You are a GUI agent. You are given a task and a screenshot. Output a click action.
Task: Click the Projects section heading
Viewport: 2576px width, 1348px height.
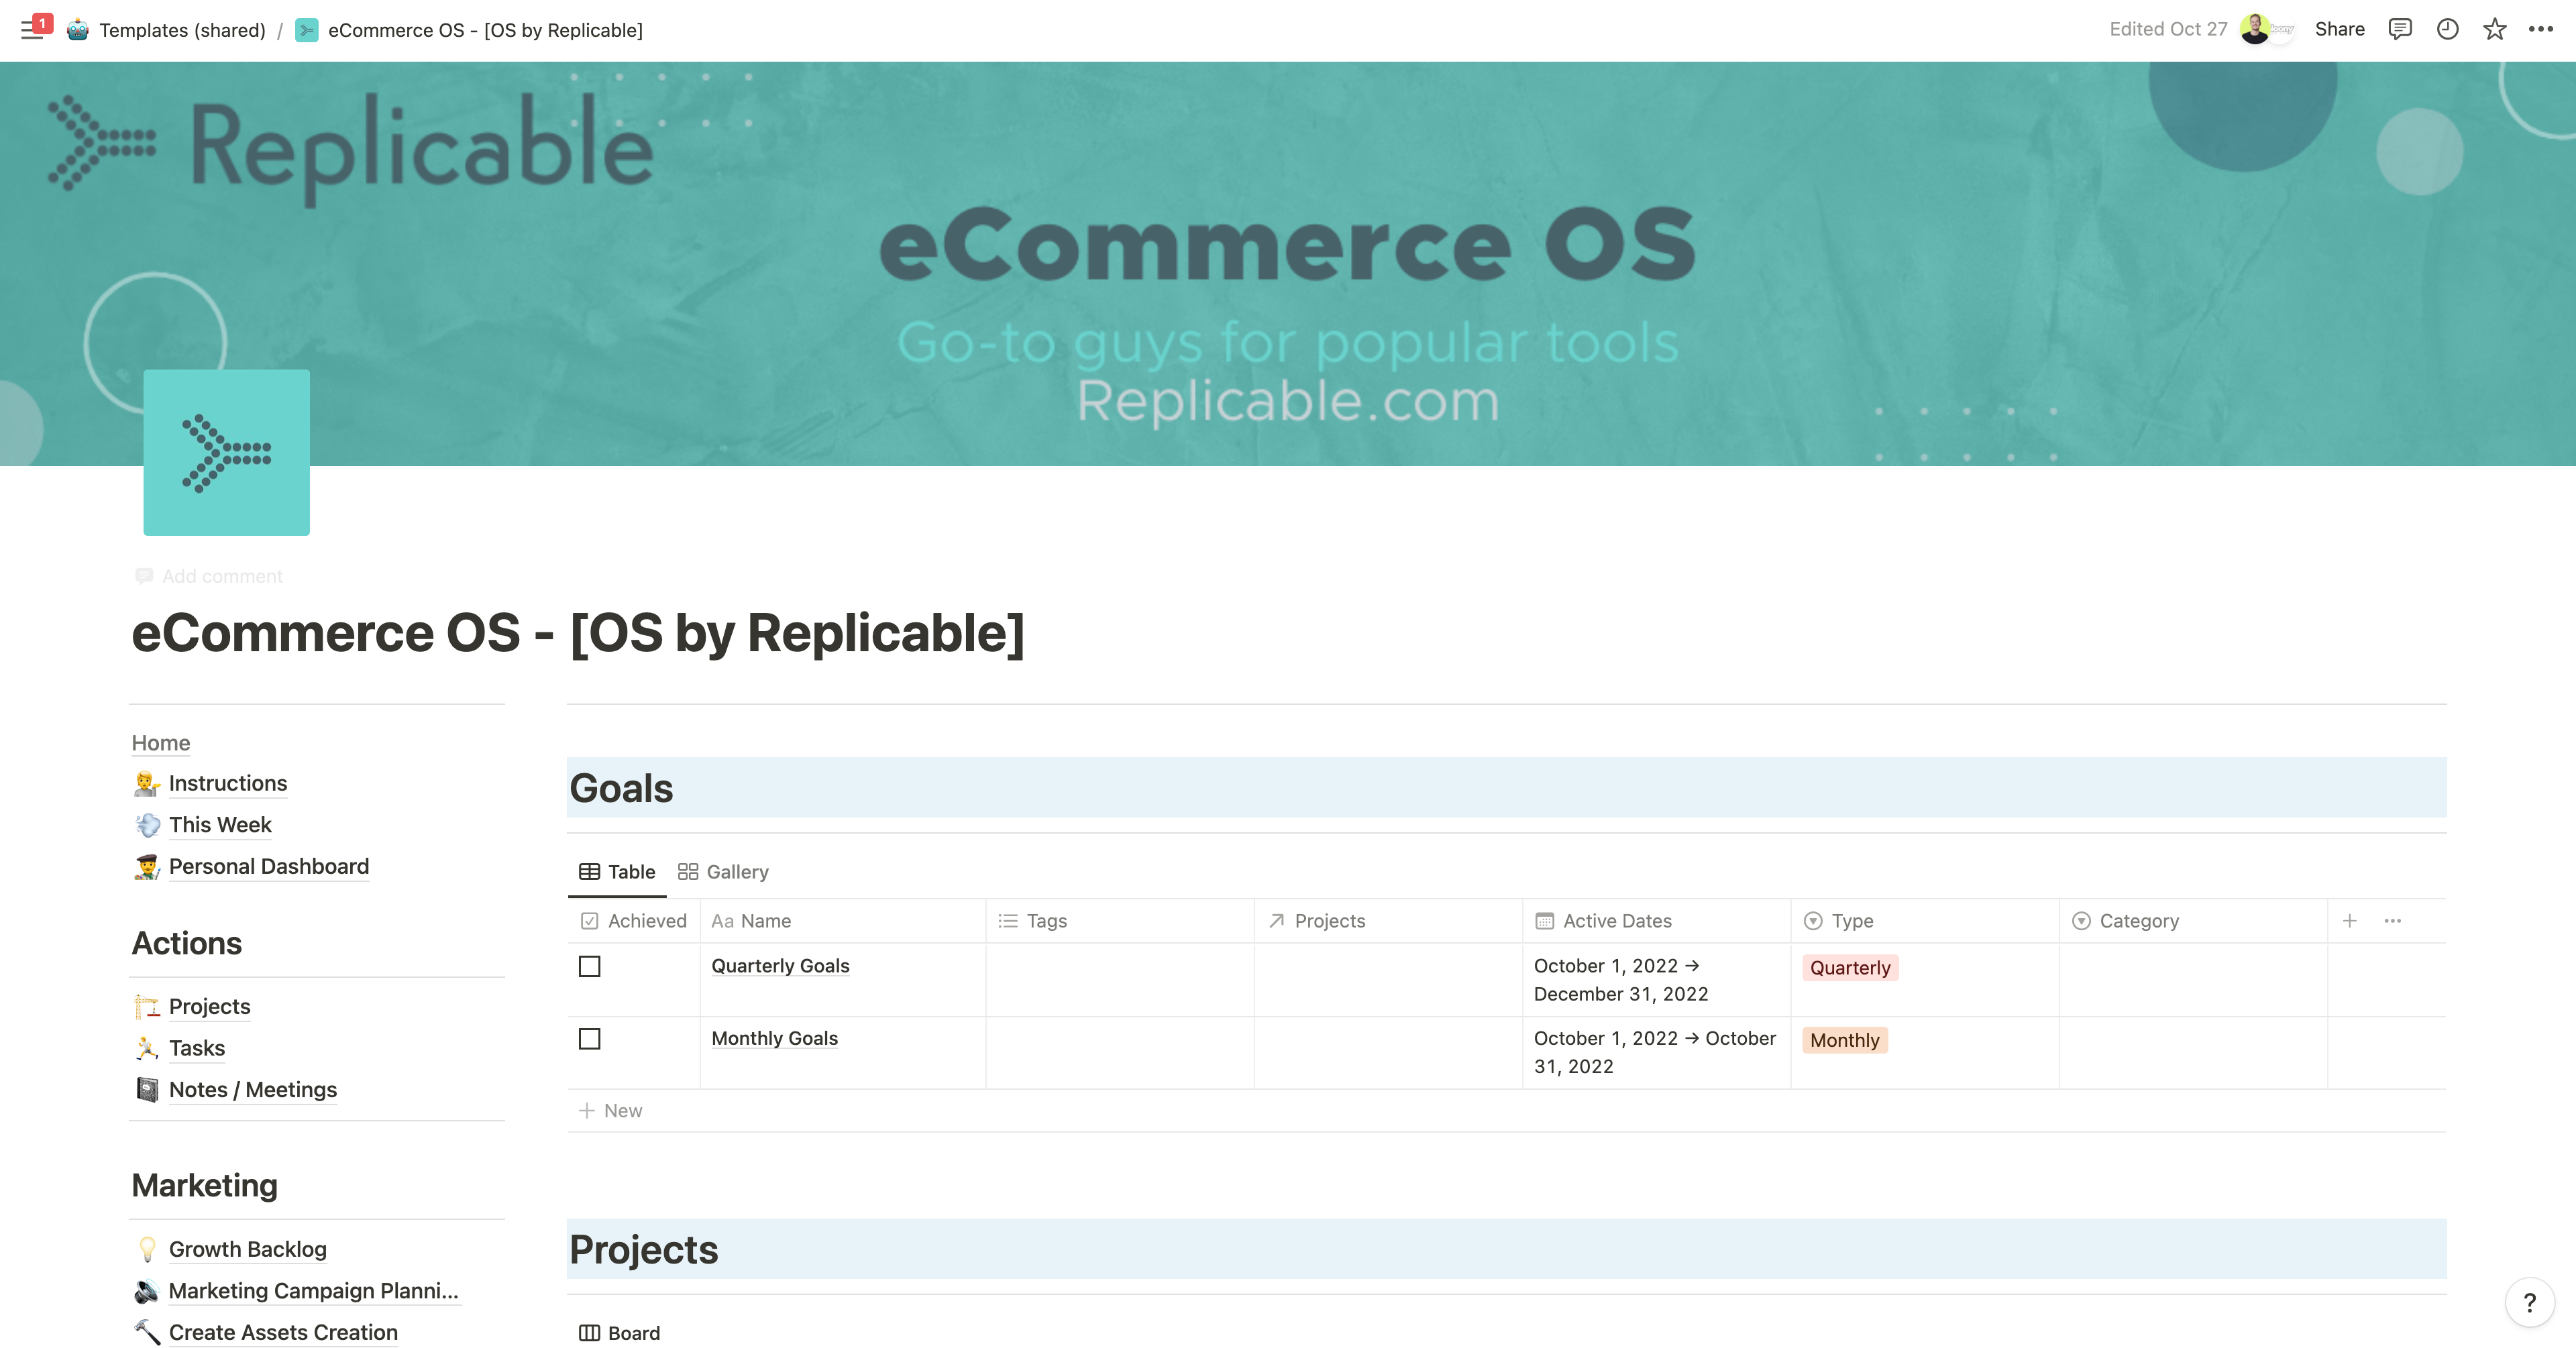[x=643, y=1249]
